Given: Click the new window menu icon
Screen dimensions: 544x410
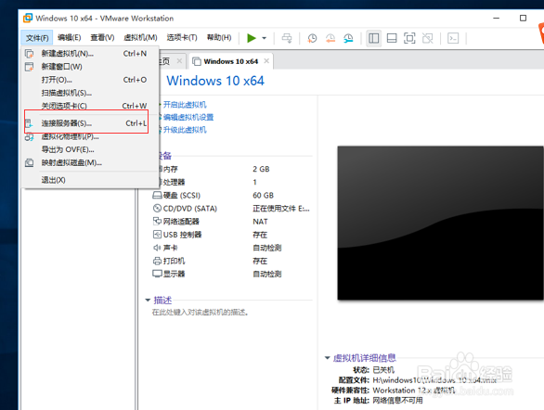Looking at the screenshot, I should click(x=30, y=67).
